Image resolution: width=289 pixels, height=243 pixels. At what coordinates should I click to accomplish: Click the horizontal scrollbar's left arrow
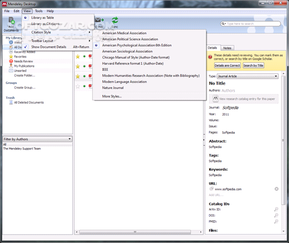[x=77, y=232]
